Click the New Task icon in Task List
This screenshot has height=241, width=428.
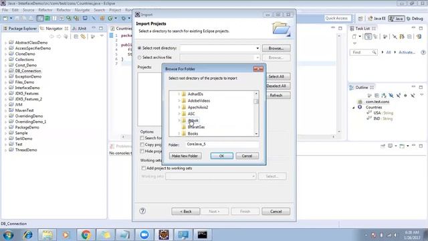tap(354, 36)
